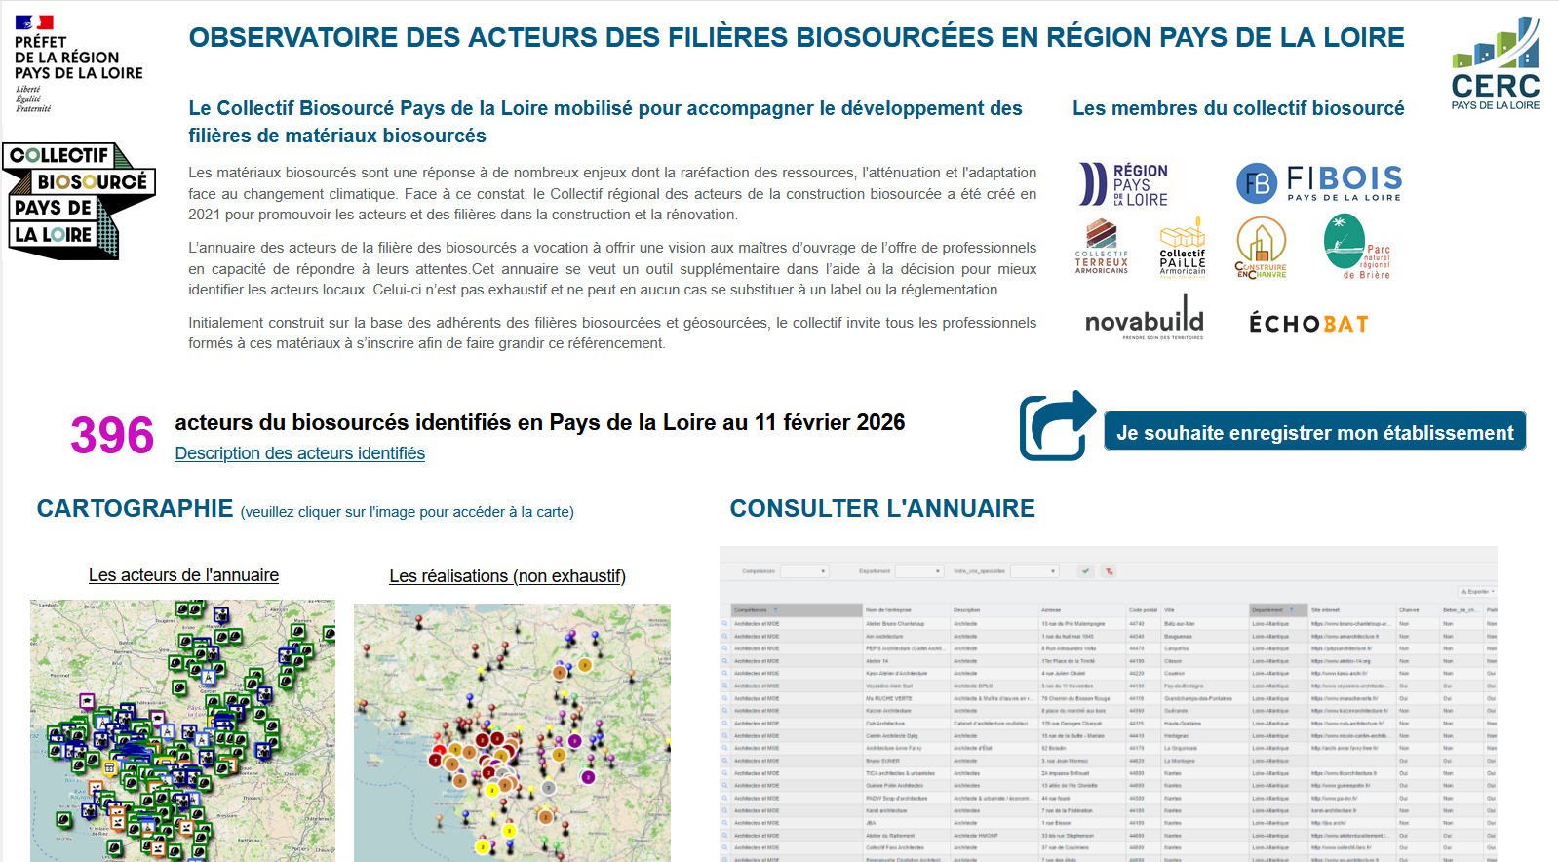Open the Parc naturel régional de Brière logo
Screen dimensions: 1559x862
1356,248
